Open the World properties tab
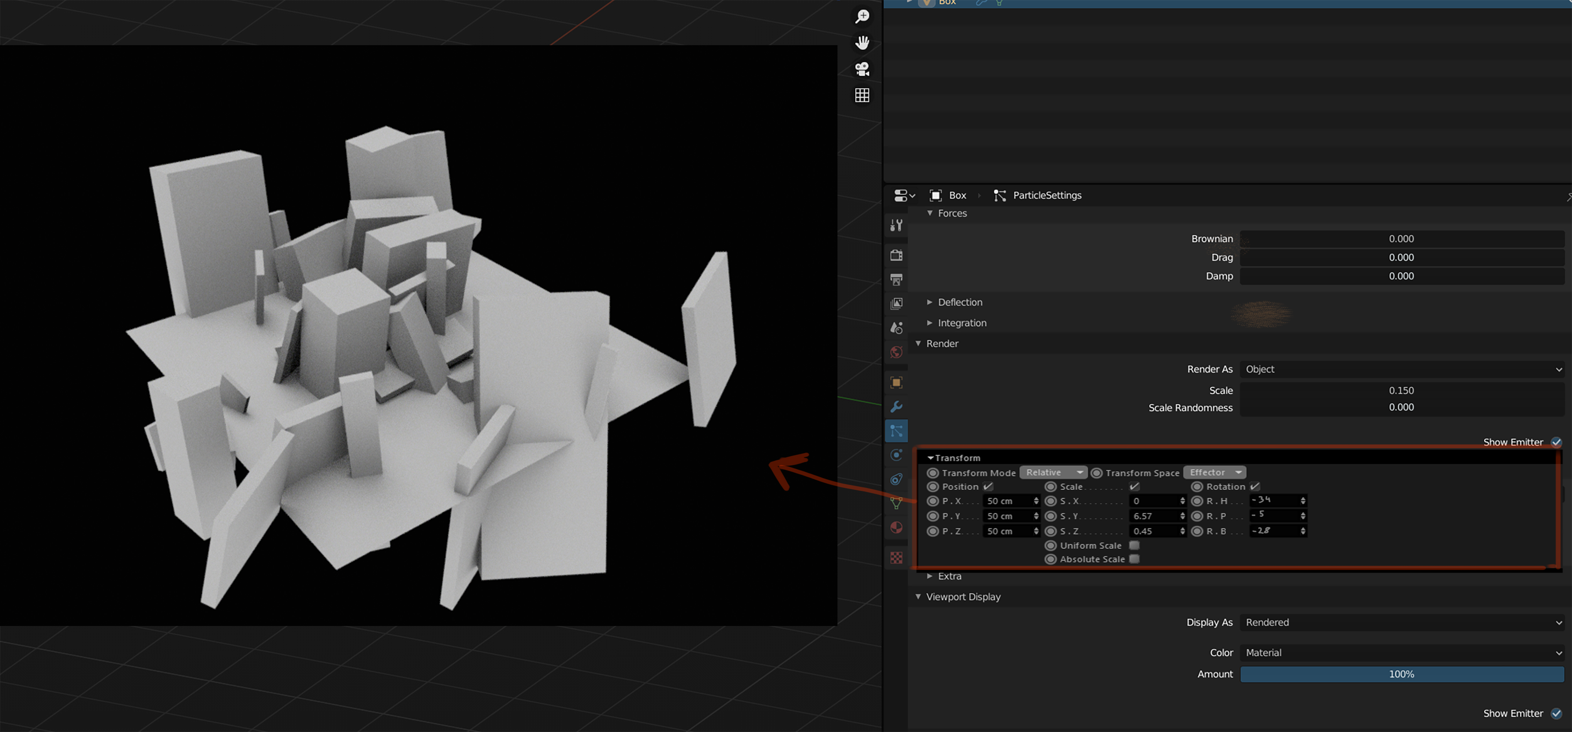This screenshot has width=1572, height=732. pos(896,352)
